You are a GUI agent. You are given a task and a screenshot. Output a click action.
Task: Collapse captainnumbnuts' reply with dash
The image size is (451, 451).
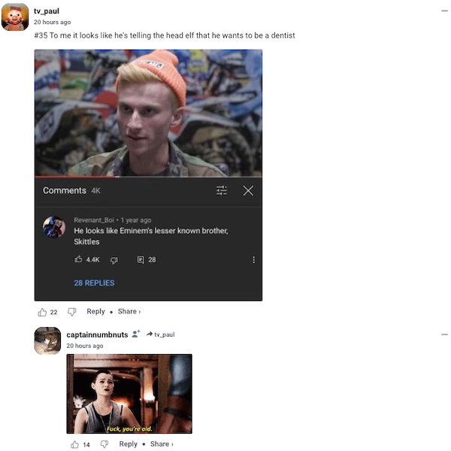point(444,334)
